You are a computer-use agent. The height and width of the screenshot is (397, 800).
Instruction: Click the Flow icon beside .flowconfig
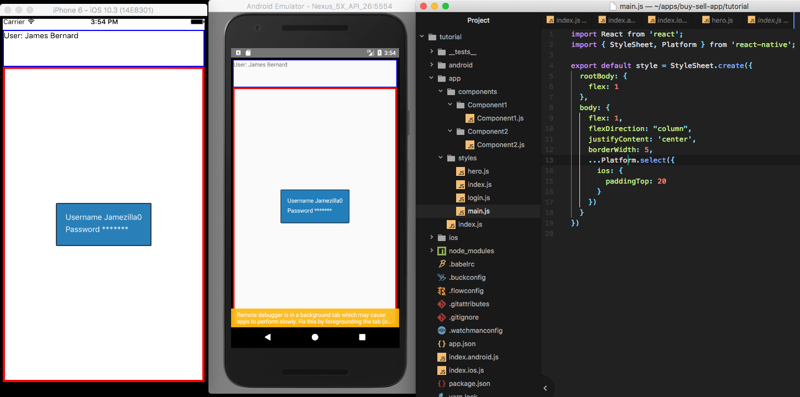pos(442,291)
